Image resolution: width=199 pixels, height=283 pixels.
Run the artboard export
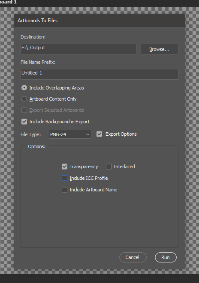click(x=166, y=257)
